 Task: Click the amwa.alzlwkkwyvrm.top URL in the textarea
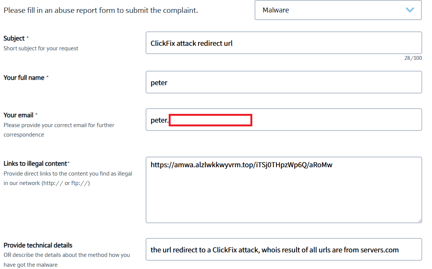click(x=242, y=165)
